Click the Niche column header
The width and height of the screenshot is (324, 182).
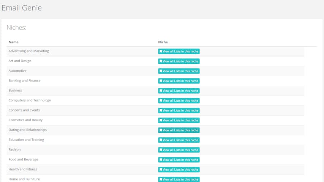coord(163,42)
